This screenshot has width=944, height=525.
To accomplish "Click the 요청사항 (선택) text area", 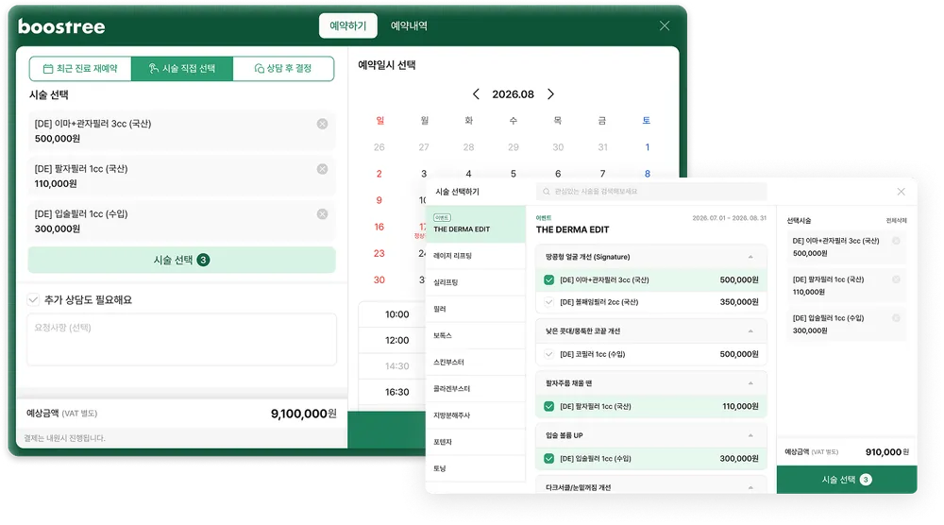I will (x=182, y=340).
